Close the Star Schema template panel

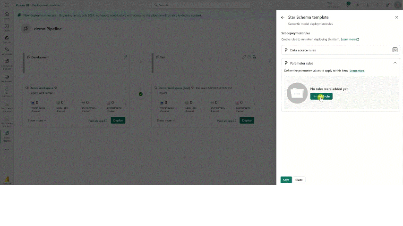396,17
